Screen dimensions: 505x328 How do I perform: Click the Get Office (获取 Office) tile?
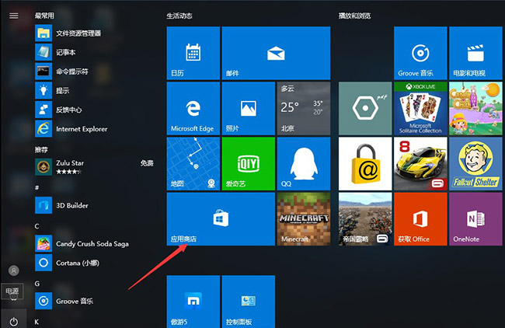420,219
